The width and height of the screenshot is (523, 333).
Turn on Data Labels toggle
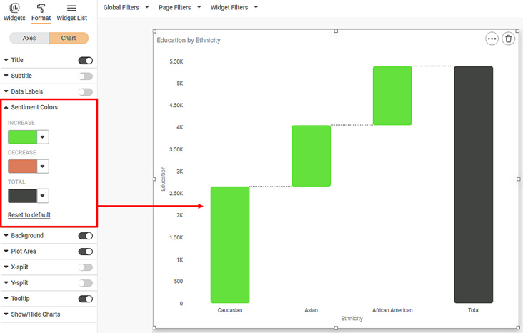coord(86,92)
